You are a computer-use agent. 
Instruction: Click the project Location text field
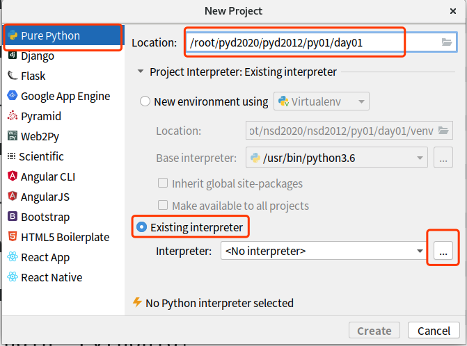[x=294, y=42]
